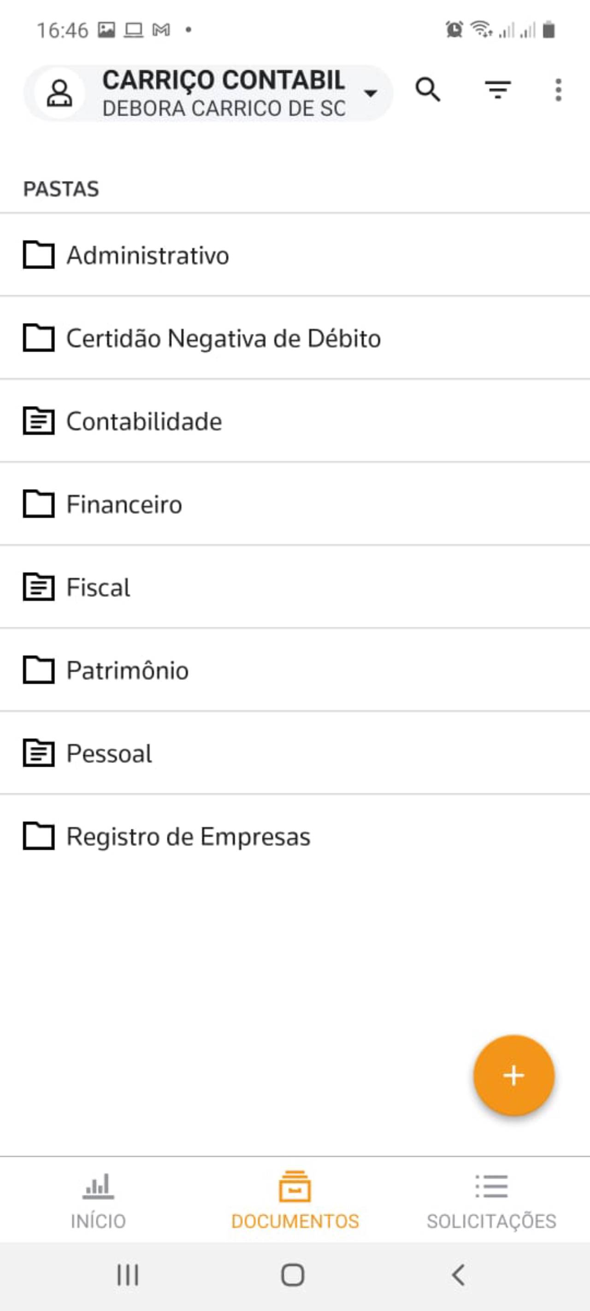Select the Documentos tab
Screen dimensions: 590x1311
click(x=295, y=1199)
